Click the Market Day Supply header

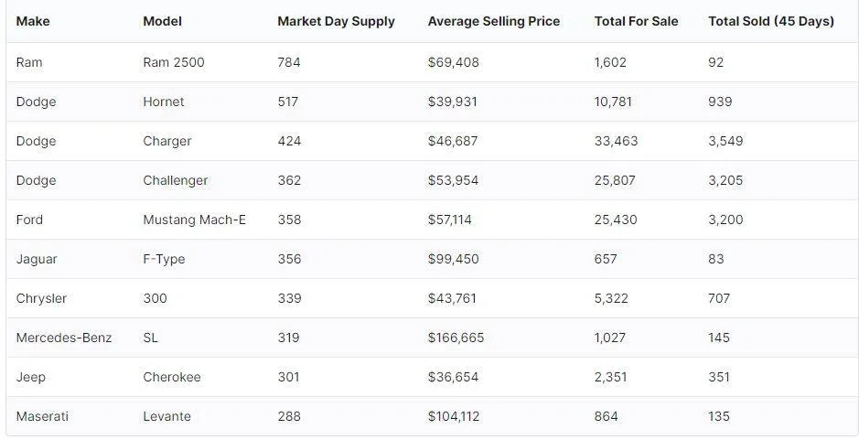(x=336, y=21)
